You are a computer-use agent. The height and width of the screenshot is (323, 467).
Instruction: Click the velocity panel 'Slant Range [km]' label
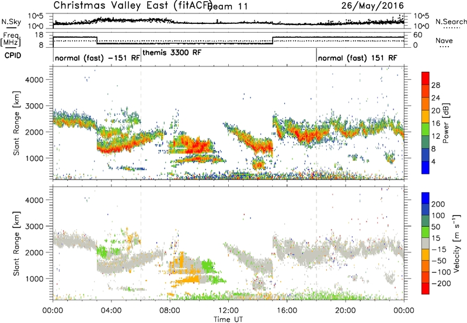[x=16, y=243]
